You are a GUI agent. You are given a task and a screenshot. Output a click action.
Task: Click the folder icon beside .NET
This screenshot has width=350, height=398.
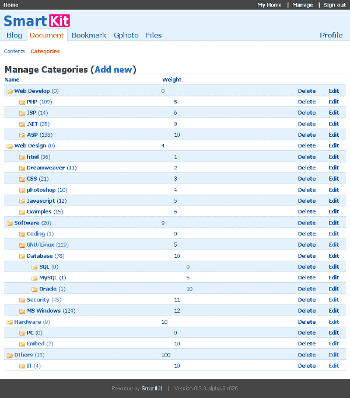pos(22,124)
